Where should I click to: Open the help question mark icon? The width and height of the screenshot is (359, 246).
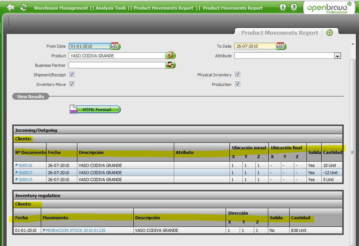click(294, 7)
